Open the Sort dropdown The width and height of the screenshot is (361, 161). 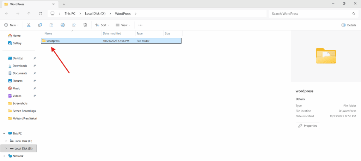(102, 25)
